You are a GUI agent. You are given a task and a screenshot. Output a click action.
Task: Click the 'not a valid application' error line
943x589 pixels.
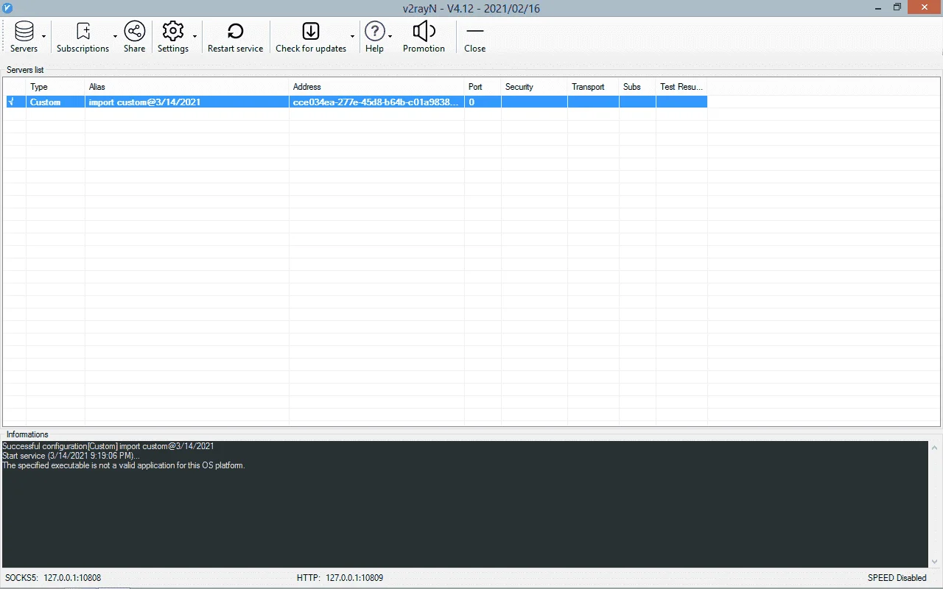point(123,465)
